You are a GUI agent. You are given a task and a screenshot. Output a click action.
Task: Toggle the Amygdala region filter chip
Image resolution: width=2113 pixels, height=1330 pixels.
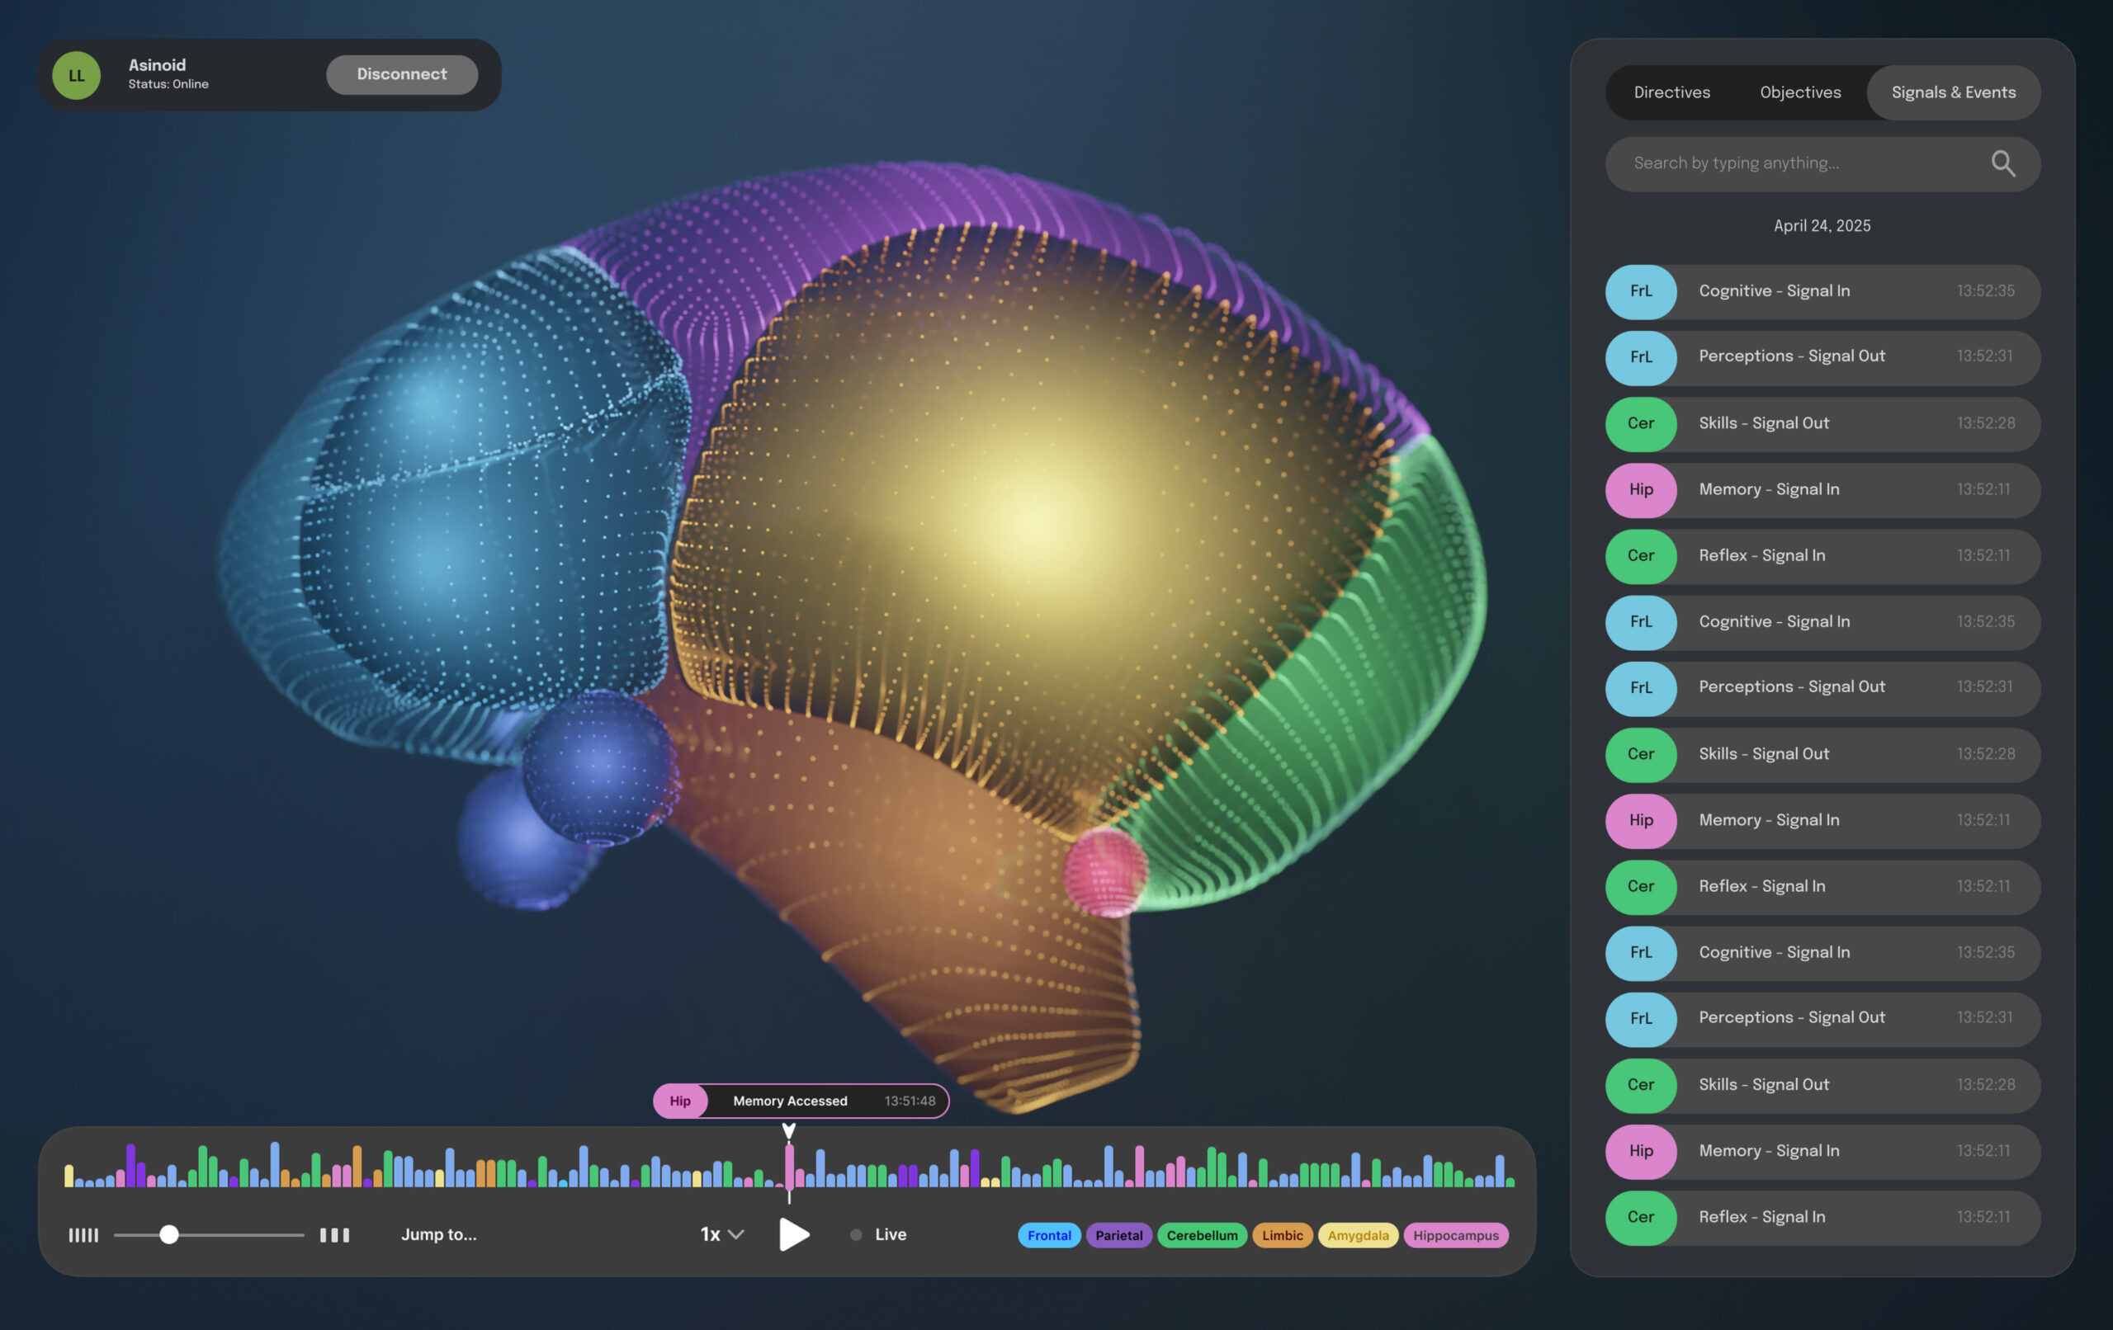pyautogui.click(x=1358, y=1235)
